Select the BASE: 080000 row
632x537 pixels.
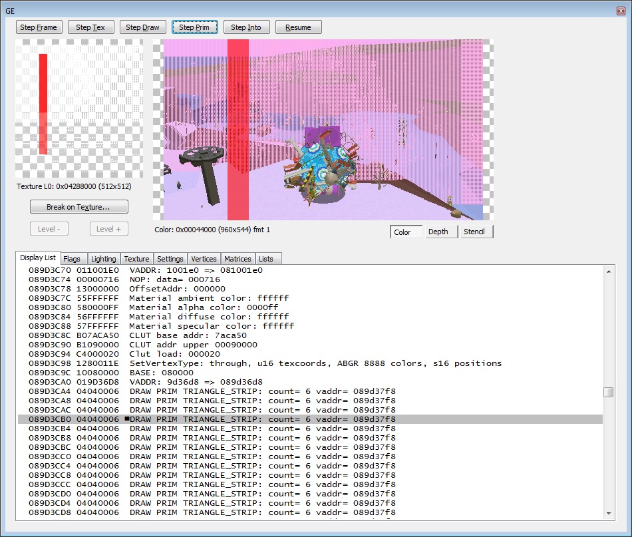[x=311, y=373]
